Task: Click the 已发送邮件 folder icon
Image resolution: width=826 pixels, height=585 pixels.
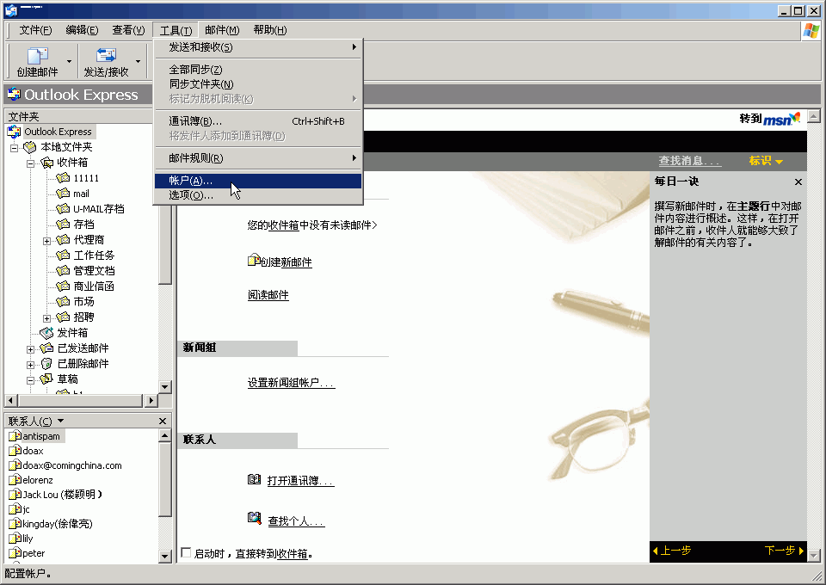Action: [x=46, y=348]
